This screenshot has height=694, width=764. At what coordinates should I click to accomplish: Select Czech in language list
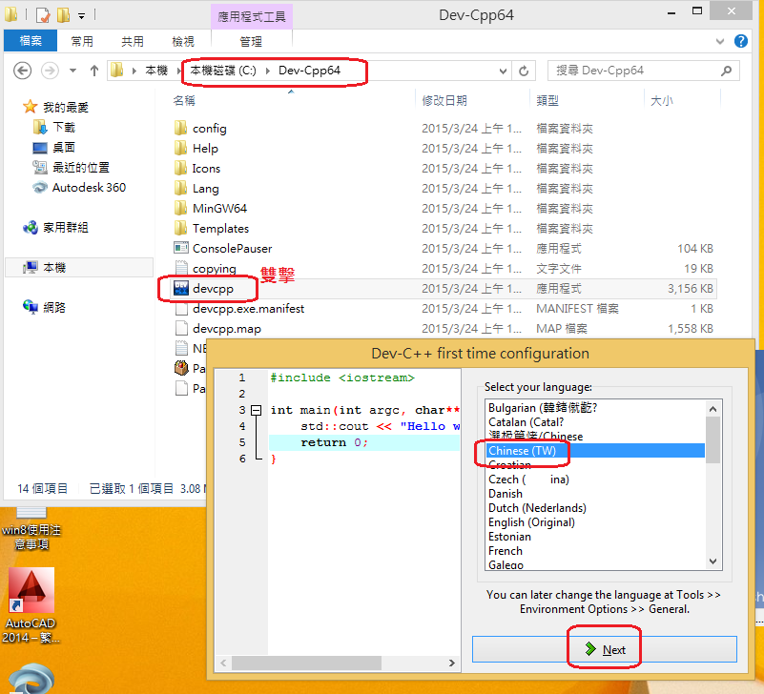click(595, 480)
